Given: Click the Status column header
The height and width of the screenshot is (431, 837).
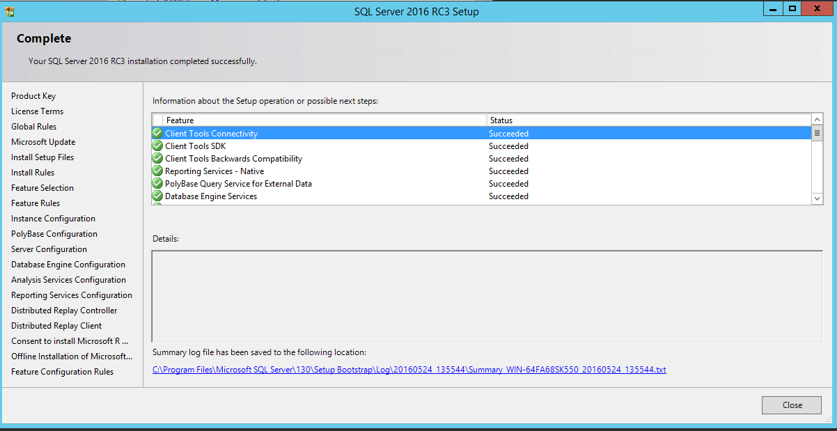Looking at the screenshot, I should [648, 120].
